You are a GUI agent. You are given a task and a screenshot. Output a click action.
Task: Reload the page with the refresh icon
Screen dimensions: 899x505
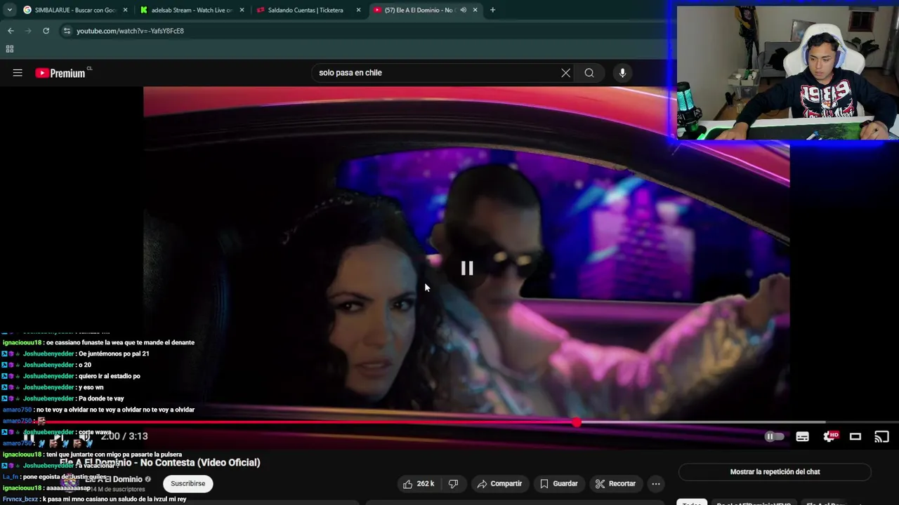pos(46,31)
